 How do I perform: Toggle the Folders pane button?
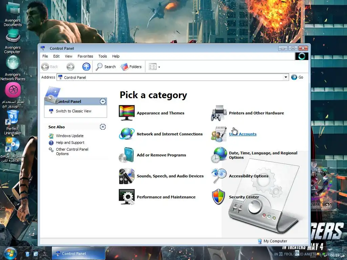[131, 67]
